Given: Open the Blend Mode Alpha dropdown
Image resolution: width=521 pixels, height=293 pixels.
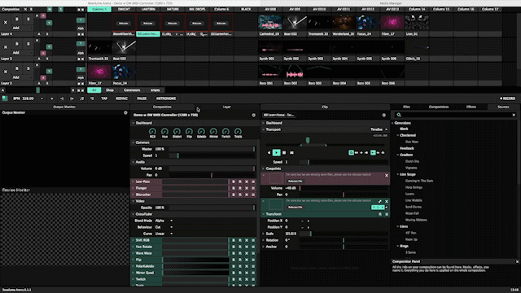Looking at the screenshot, I should [x=164, y=221].
